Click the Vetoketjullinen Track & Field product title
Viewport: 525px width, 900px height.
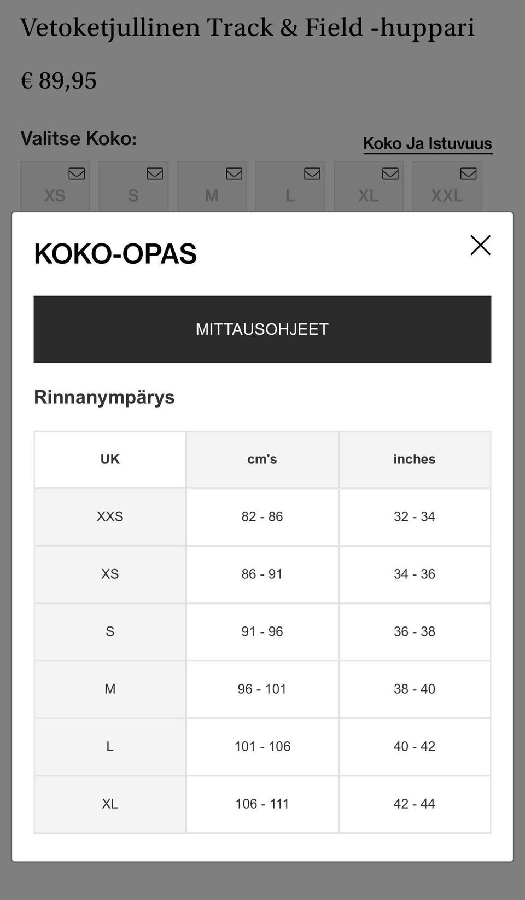pyautogui.click(x=247, y=28)
